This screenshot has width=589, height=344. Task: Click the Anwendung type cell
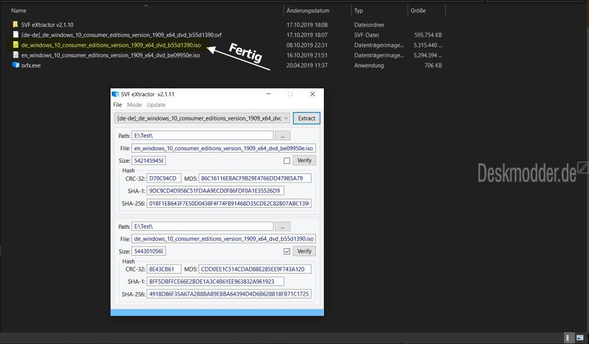pos(369,65)
